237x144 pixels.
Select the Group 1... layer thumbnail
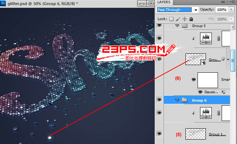pos(196,134)
